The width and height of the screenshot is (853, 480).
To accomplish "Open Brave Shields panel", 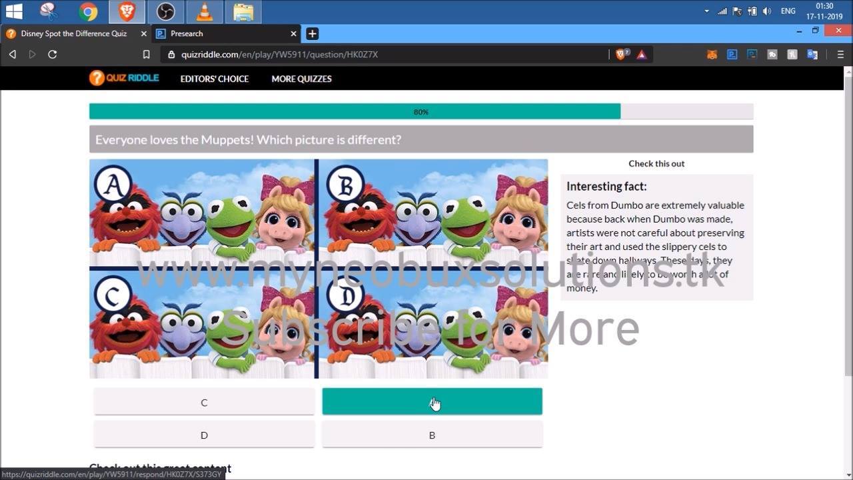I will 622,55.
